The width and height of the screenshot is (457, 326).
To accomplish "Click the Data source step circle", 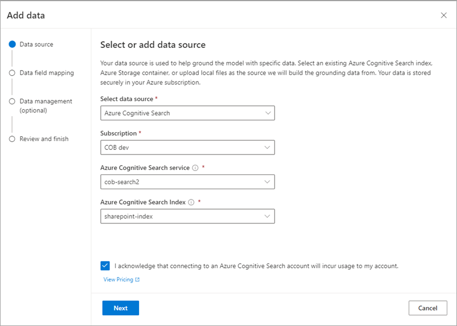I will (x=12, y=44).
